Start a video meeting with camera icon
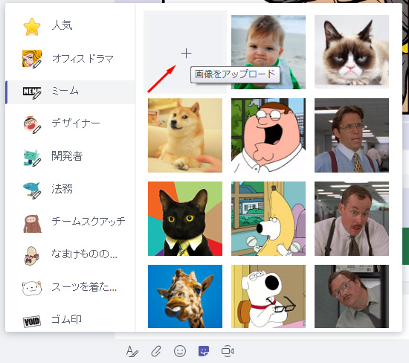The image size is (409, 363). pos(228,351)
